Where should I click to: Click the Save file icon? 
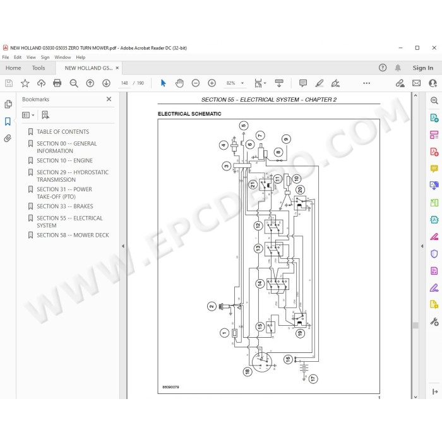pyautogui.click(x=9, y=83)
